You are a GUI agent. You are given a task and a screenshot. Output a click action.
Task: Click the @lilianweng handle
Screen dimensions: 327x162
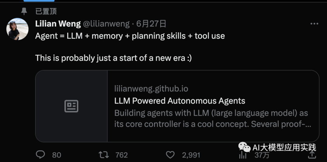pos(106,24)
